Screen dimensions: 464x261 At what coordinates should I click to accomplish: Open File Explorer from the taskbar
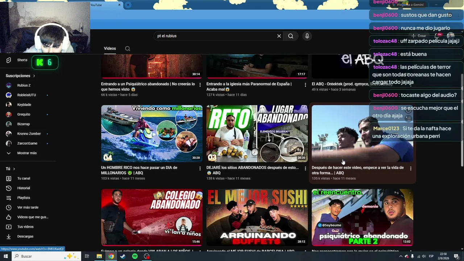click(x=99, y=256)
